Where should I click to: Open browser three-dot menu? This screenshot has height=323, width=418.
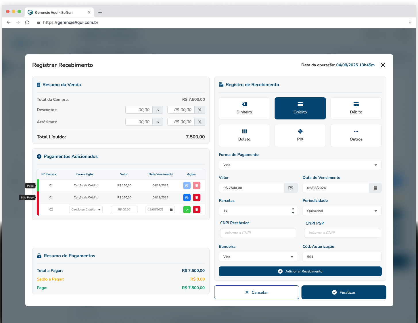tap(410, 22)
